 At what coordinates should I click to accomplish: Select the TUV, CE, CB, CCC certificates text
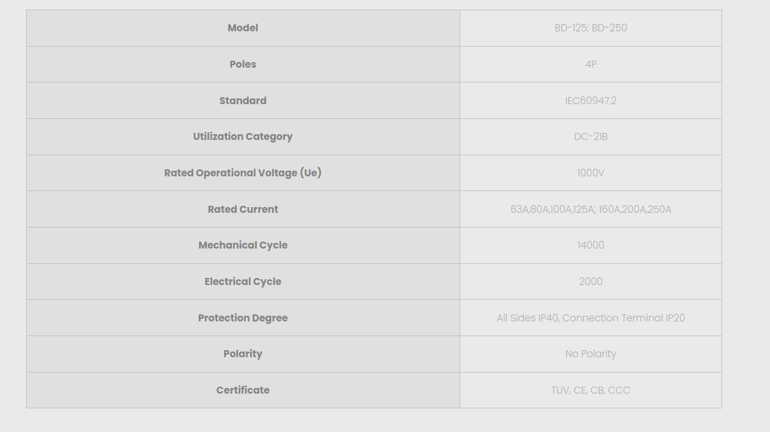click(591, 390)
